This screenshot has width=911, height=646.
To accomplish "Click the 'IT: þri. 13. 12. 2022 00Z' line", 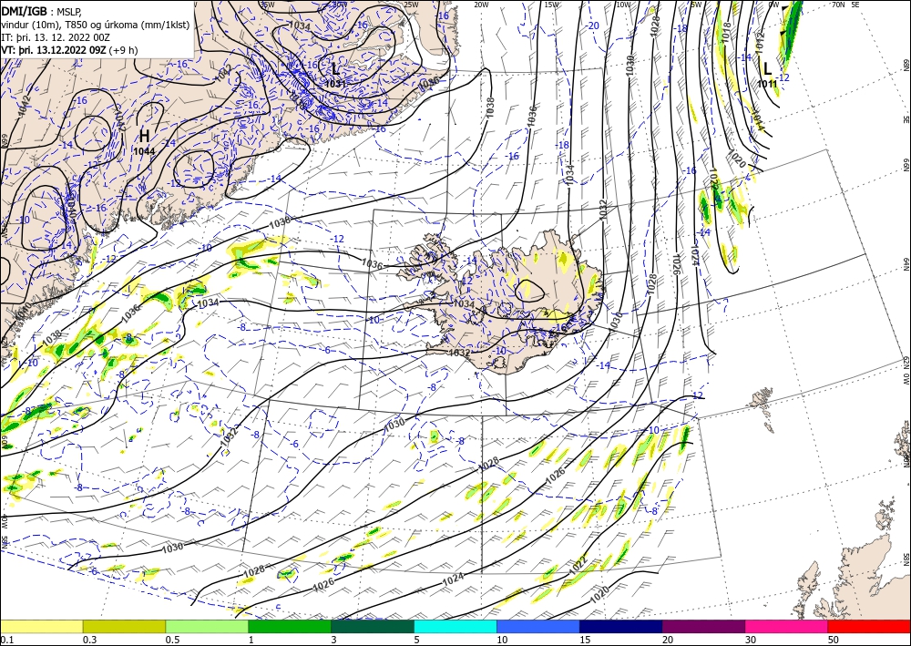I will (56, 37).
